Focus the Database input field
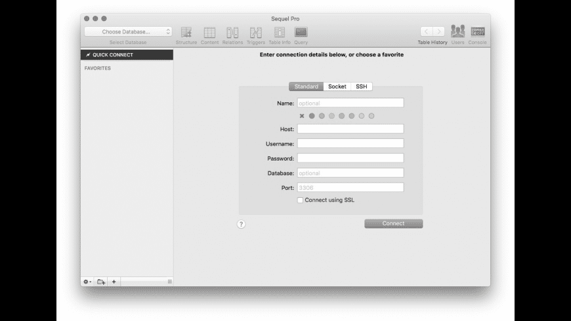 pos(350,173)
